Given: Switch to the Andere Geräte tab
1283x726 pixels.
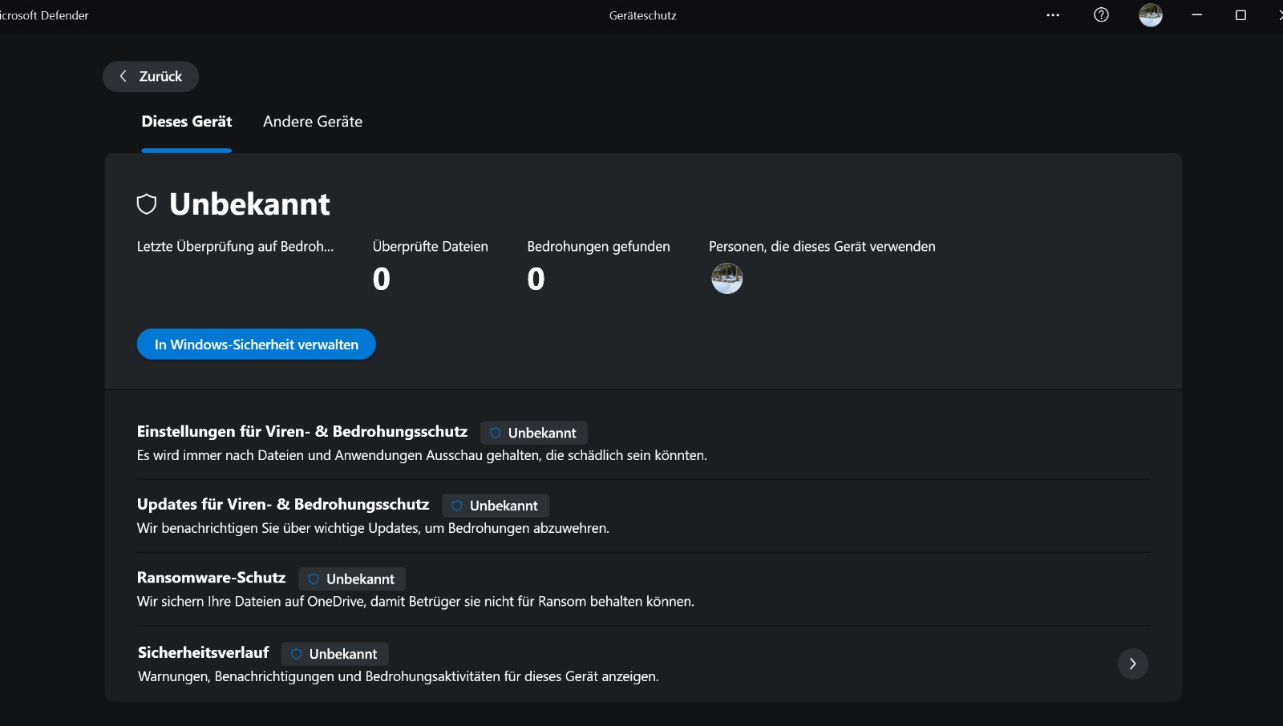Looking at the screenshot, I should (x=313, y=122).
